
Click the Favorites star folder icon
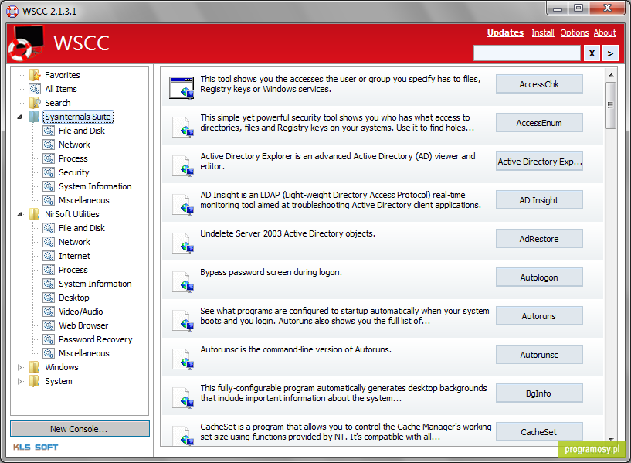point(35,75)
